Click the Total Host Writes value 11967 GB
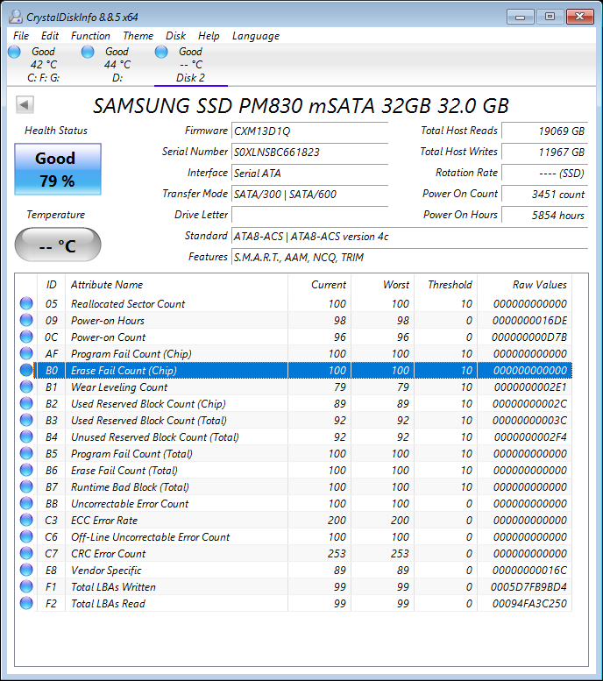This screenshot has height=681, width=603. [x=545, y=152]
